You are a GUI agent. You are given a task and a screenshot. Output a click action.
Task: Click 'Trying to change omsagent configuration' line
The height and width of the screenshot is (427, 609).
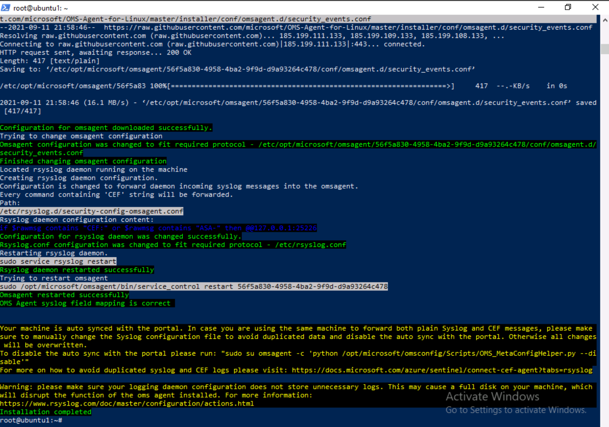pyautogui.click(x=81, y=136)
